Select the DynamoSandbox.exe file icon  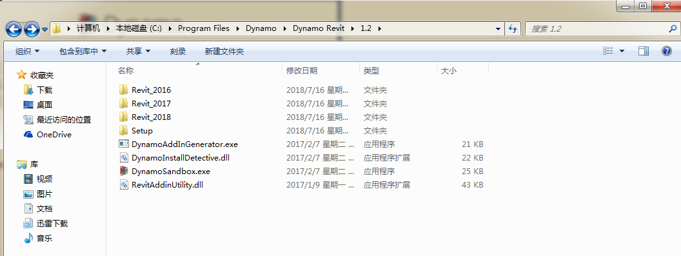[x=124, y=171]
